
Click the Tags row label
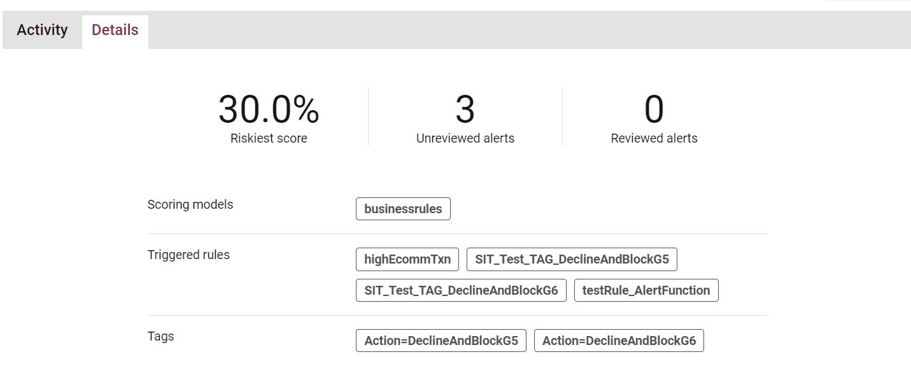point(160,336)
